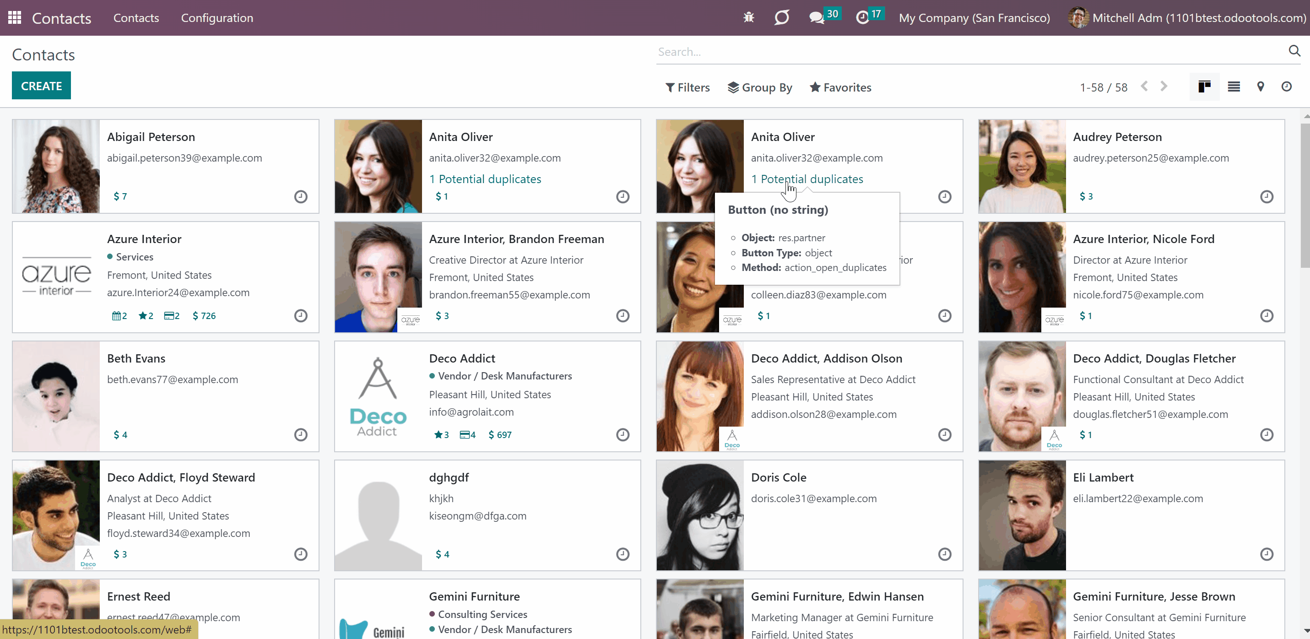The width and height of the screenshot is (1310, 639).
Task: Click Abigail Peterson $ 7 invoiced amount
Action: point(120,196)
